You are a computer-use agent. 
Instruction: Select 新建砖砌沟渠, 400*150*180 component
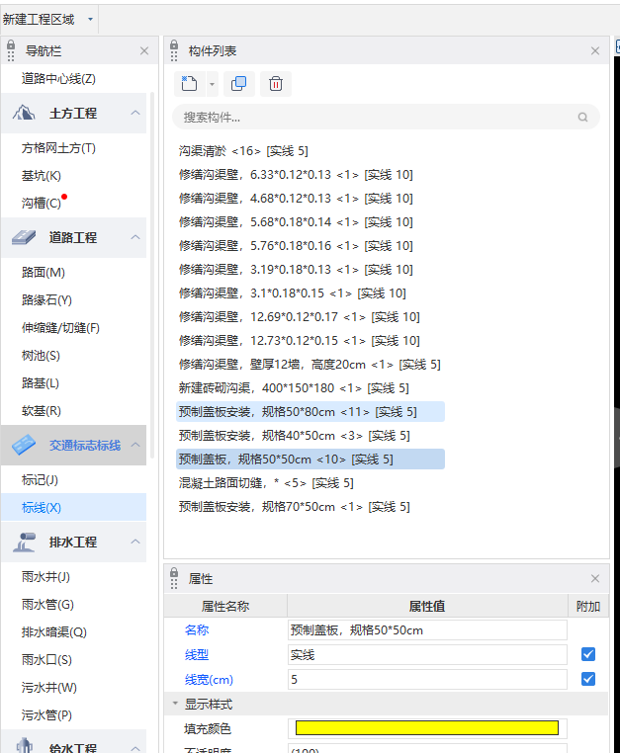click(x=294, y=388)
